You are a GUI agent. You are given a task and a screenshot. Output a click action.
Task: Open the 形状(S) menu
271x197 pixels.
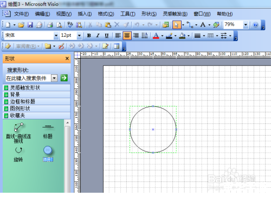149,14
